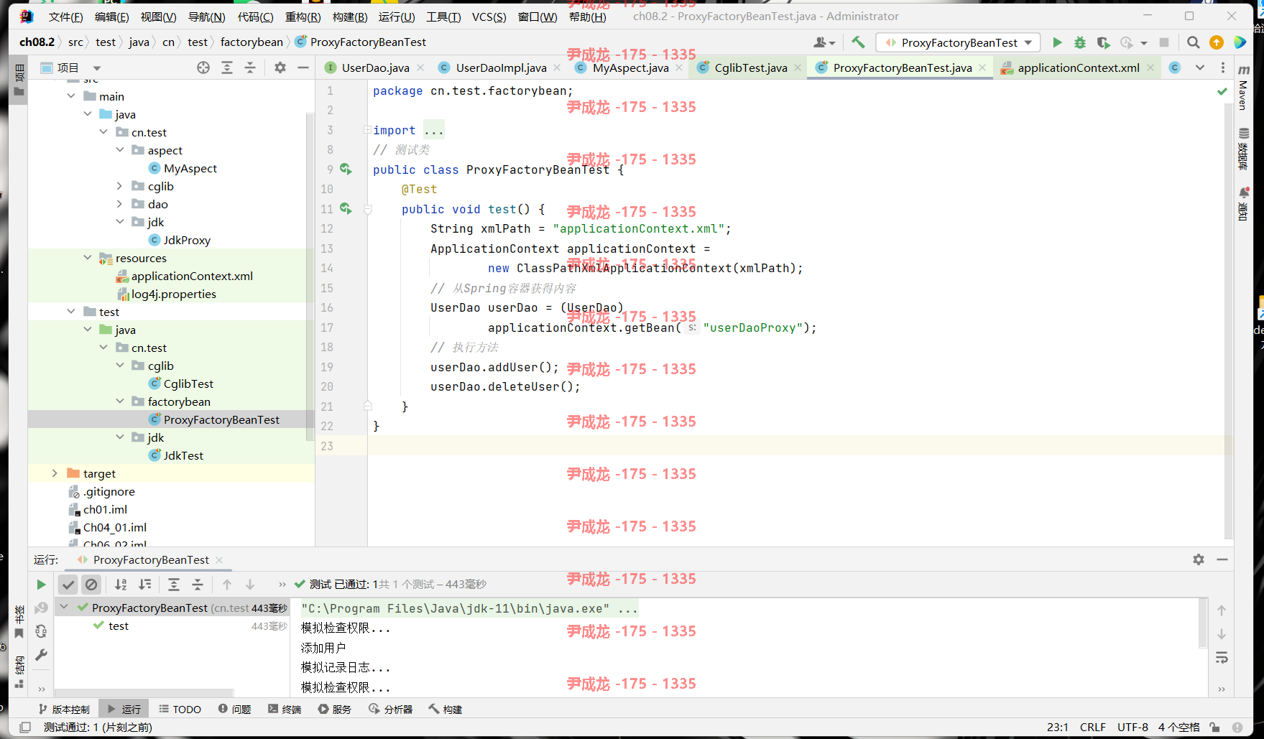Collapse the main folder
The image size is (1264, 739).
point(71,96)
